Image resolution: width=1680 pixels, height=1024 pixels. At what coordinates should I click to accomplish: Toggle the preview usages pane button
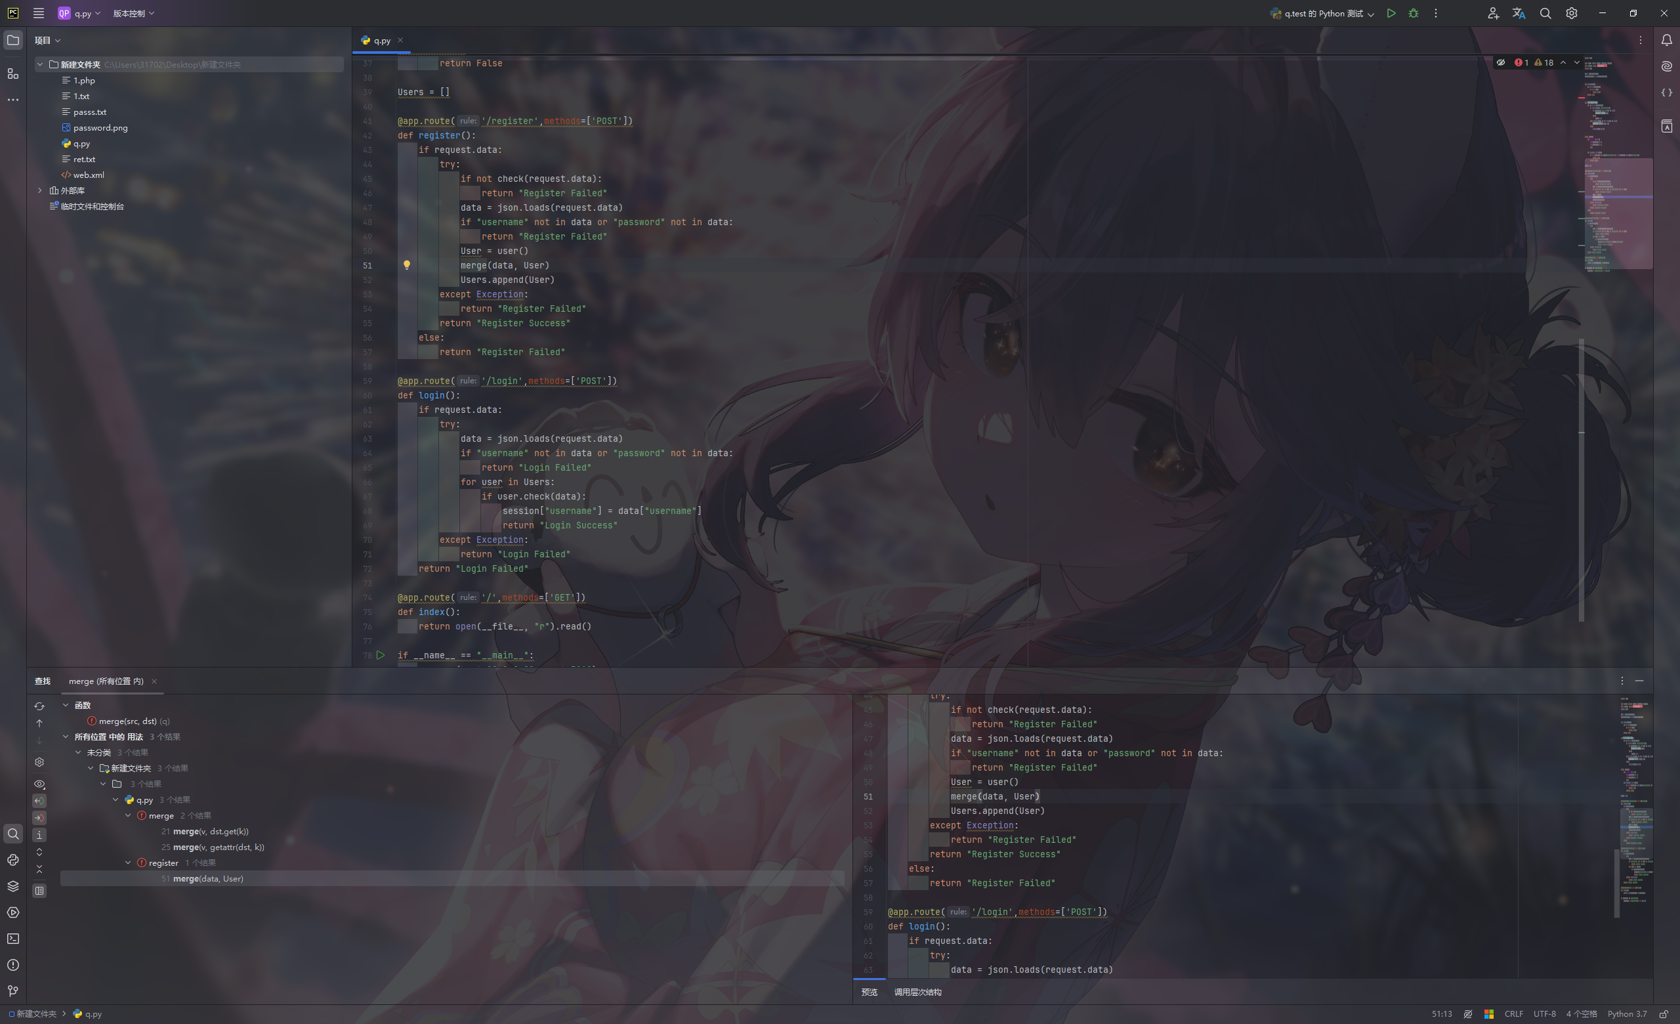tap(39, 890)
